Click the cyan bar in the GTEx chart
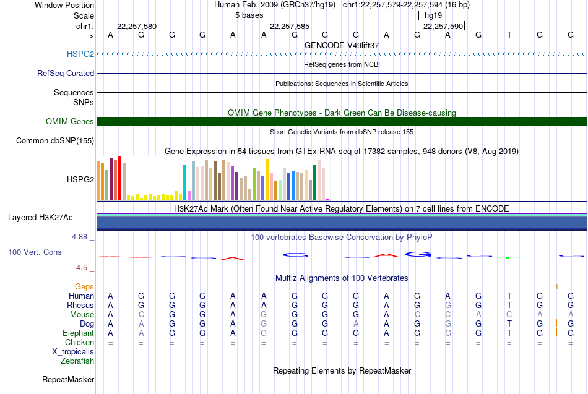The width and height of the screenshot is (588, 394). 184,182
